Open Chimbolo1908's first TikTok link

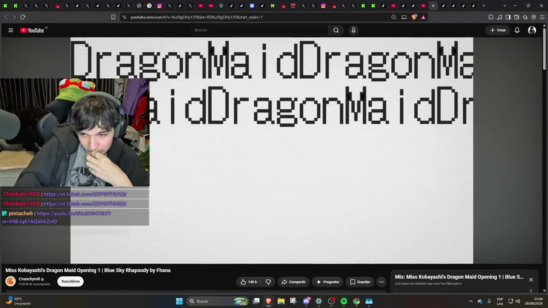[85, 194]
